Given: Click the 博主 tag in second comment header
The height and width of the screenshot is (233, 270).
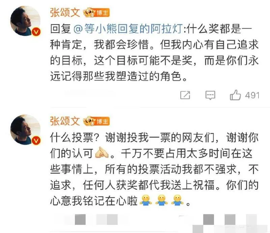Looking at the screenshot, I should [x=103, y=122].
